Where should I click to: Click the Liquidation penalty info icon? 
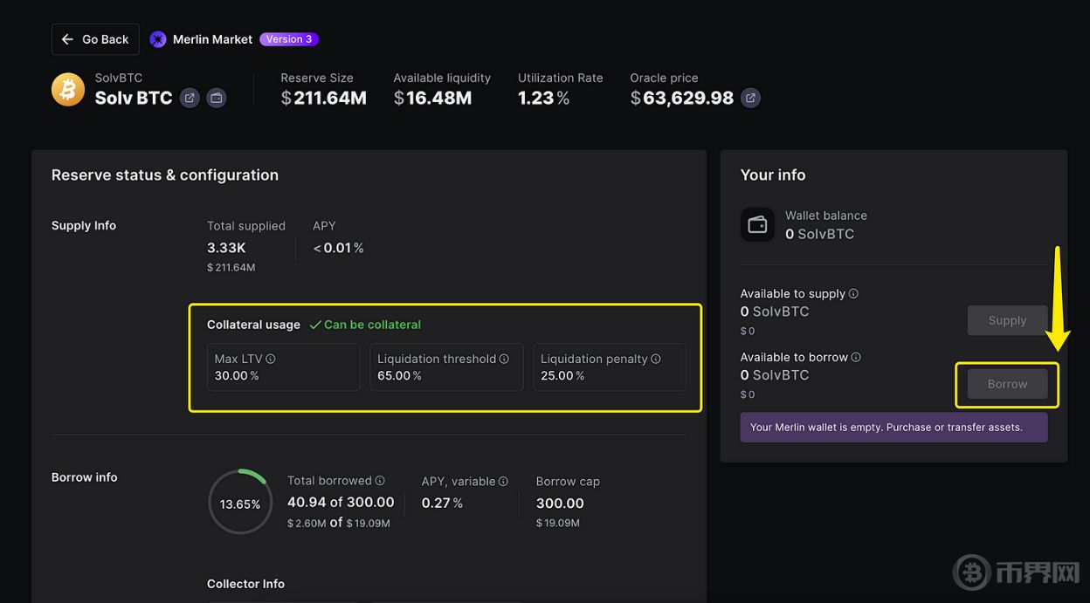click(656, 358)
